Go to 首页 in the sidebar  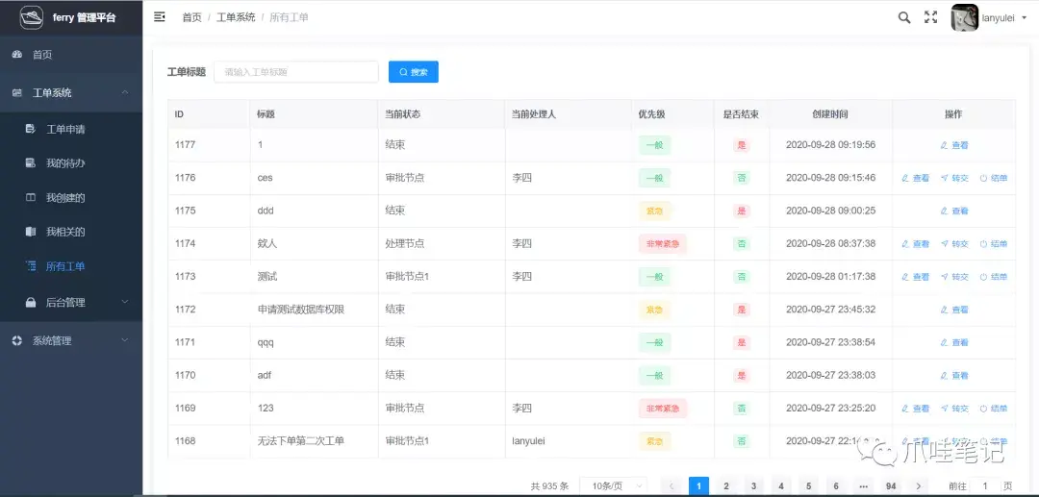(42, 55)
